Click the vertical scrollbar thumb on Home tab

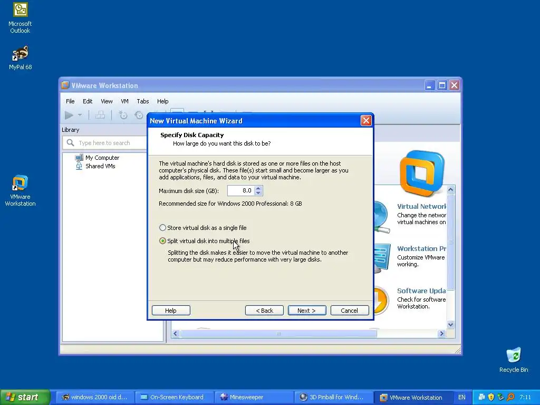click(450, 242)
